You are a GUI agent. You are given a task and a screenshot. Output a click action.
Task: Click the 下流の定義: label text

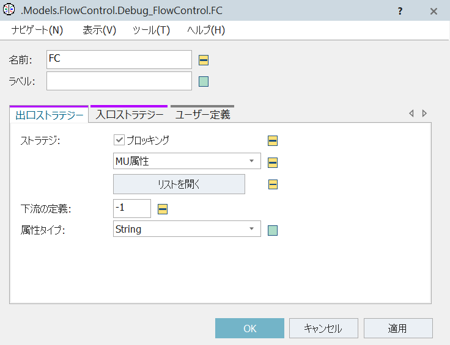click(46, 209)
